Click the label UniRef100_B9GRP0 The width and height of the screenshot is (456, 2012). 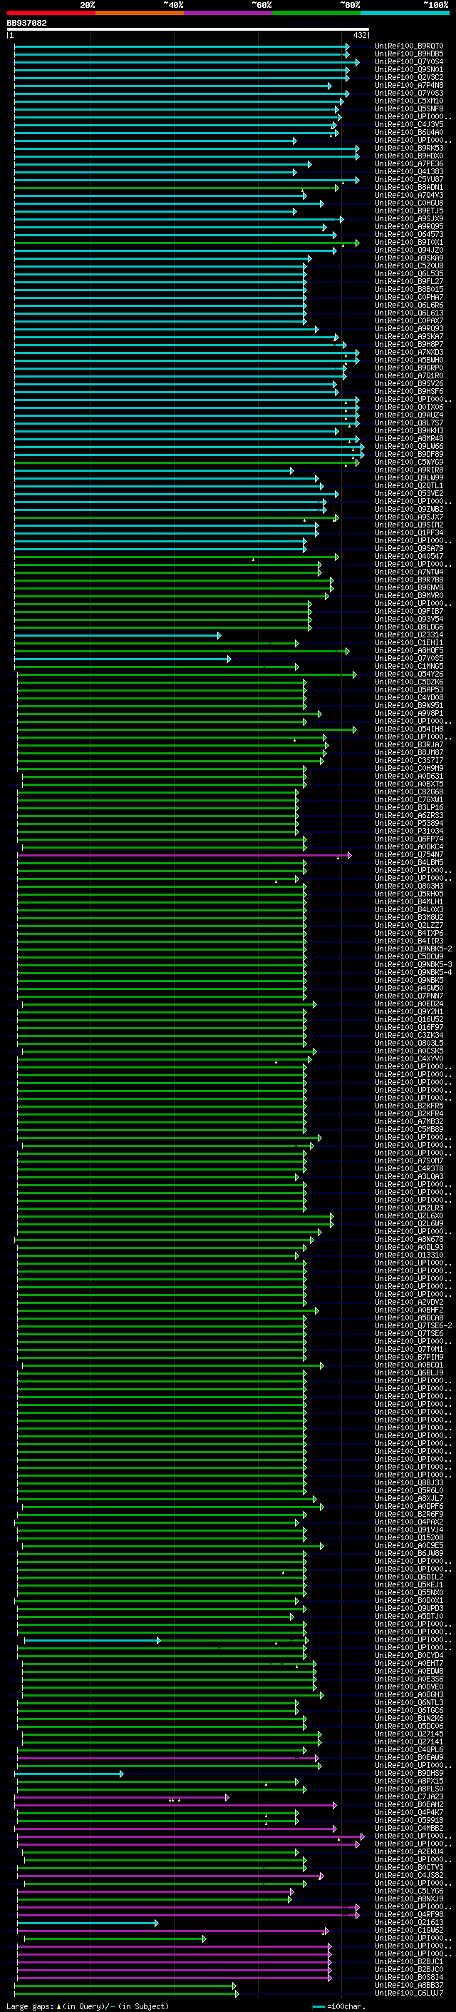pyautogui.click(x=409, y=368)
